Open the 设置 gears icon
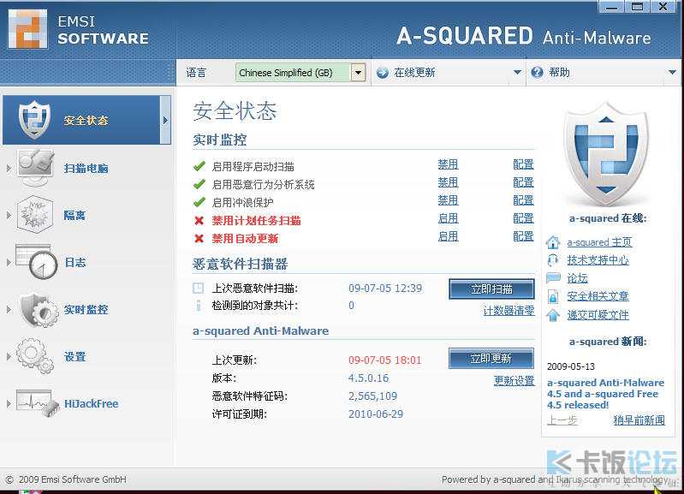Viewport: 684px width, 494px height. tap(36, 356)
